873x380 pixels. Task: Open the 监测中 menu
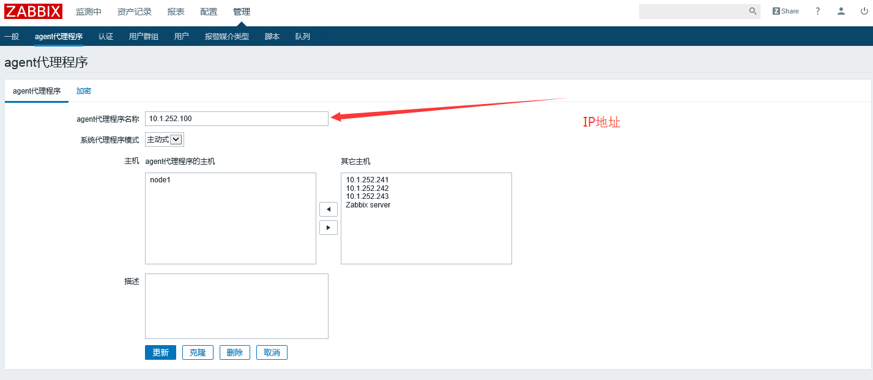point(89,12)
